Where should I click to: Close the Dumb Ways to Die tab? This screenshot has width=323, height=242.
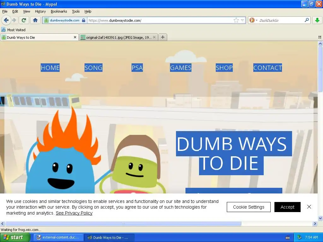75,37
